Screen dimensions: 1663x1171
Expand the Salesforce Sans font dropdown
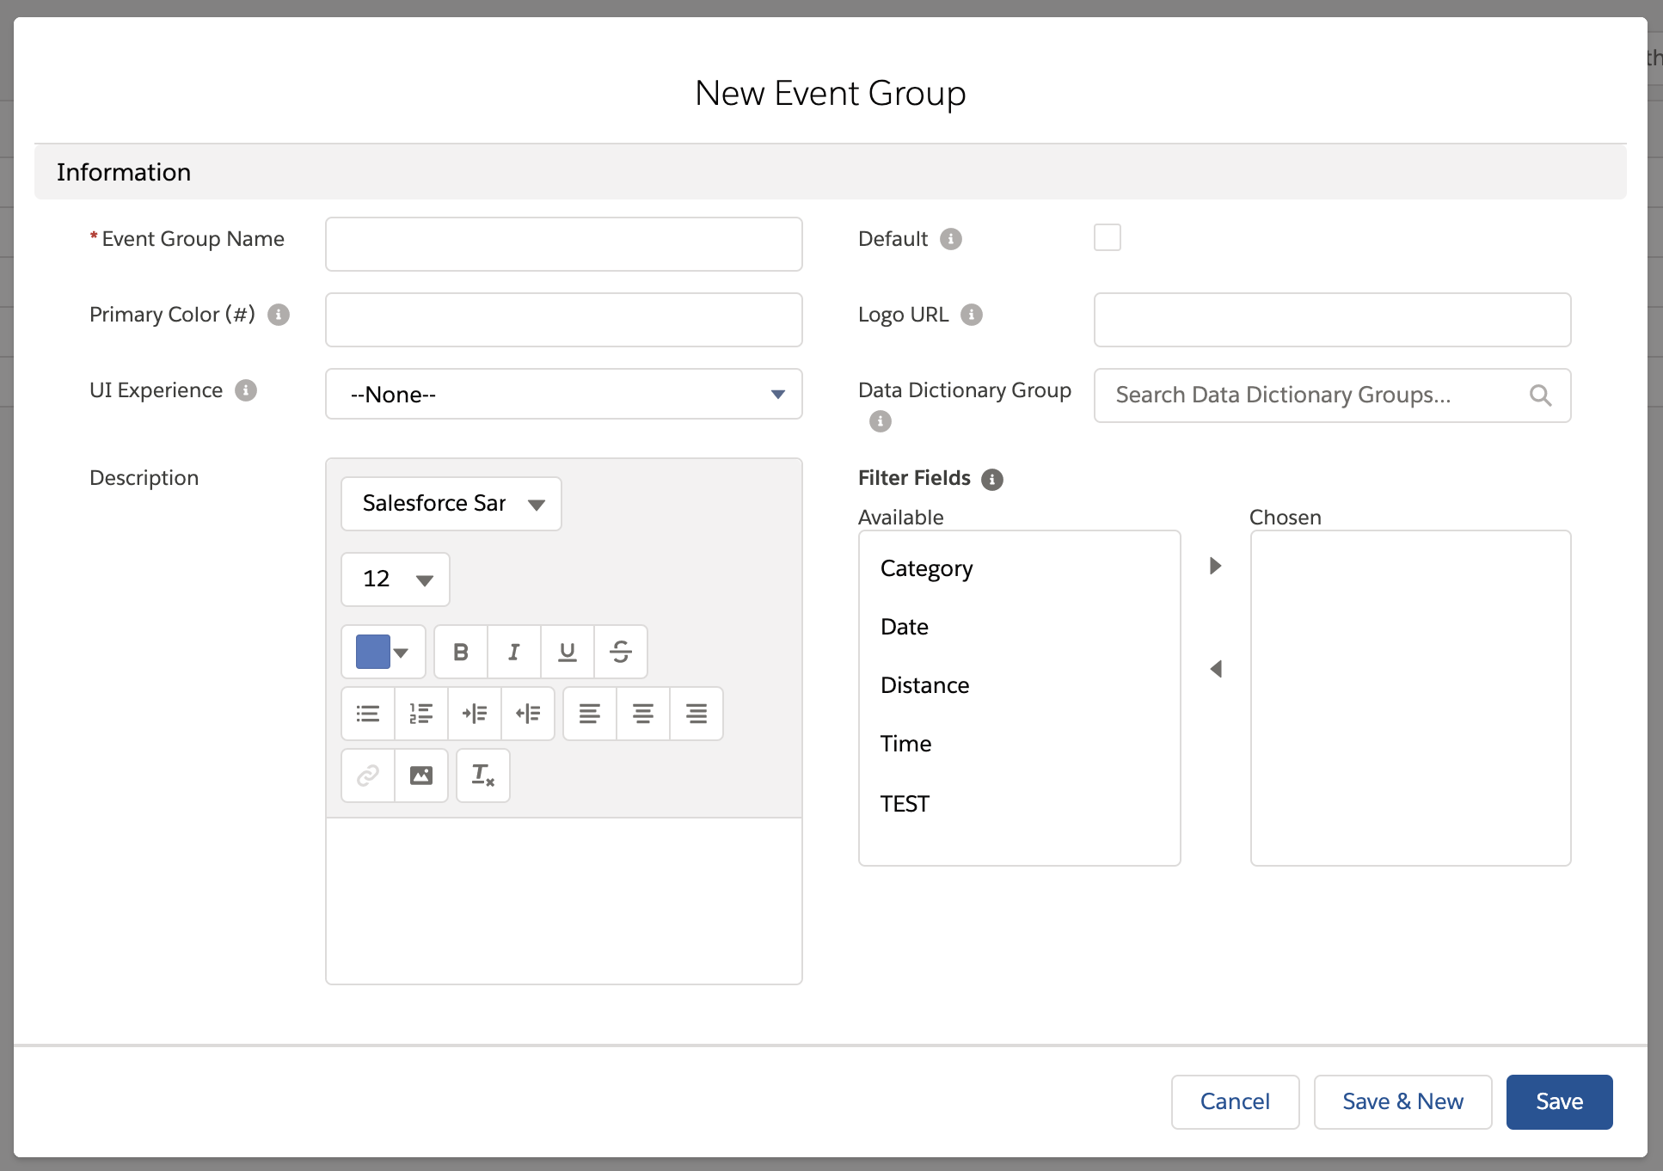(x=451, y=504)
